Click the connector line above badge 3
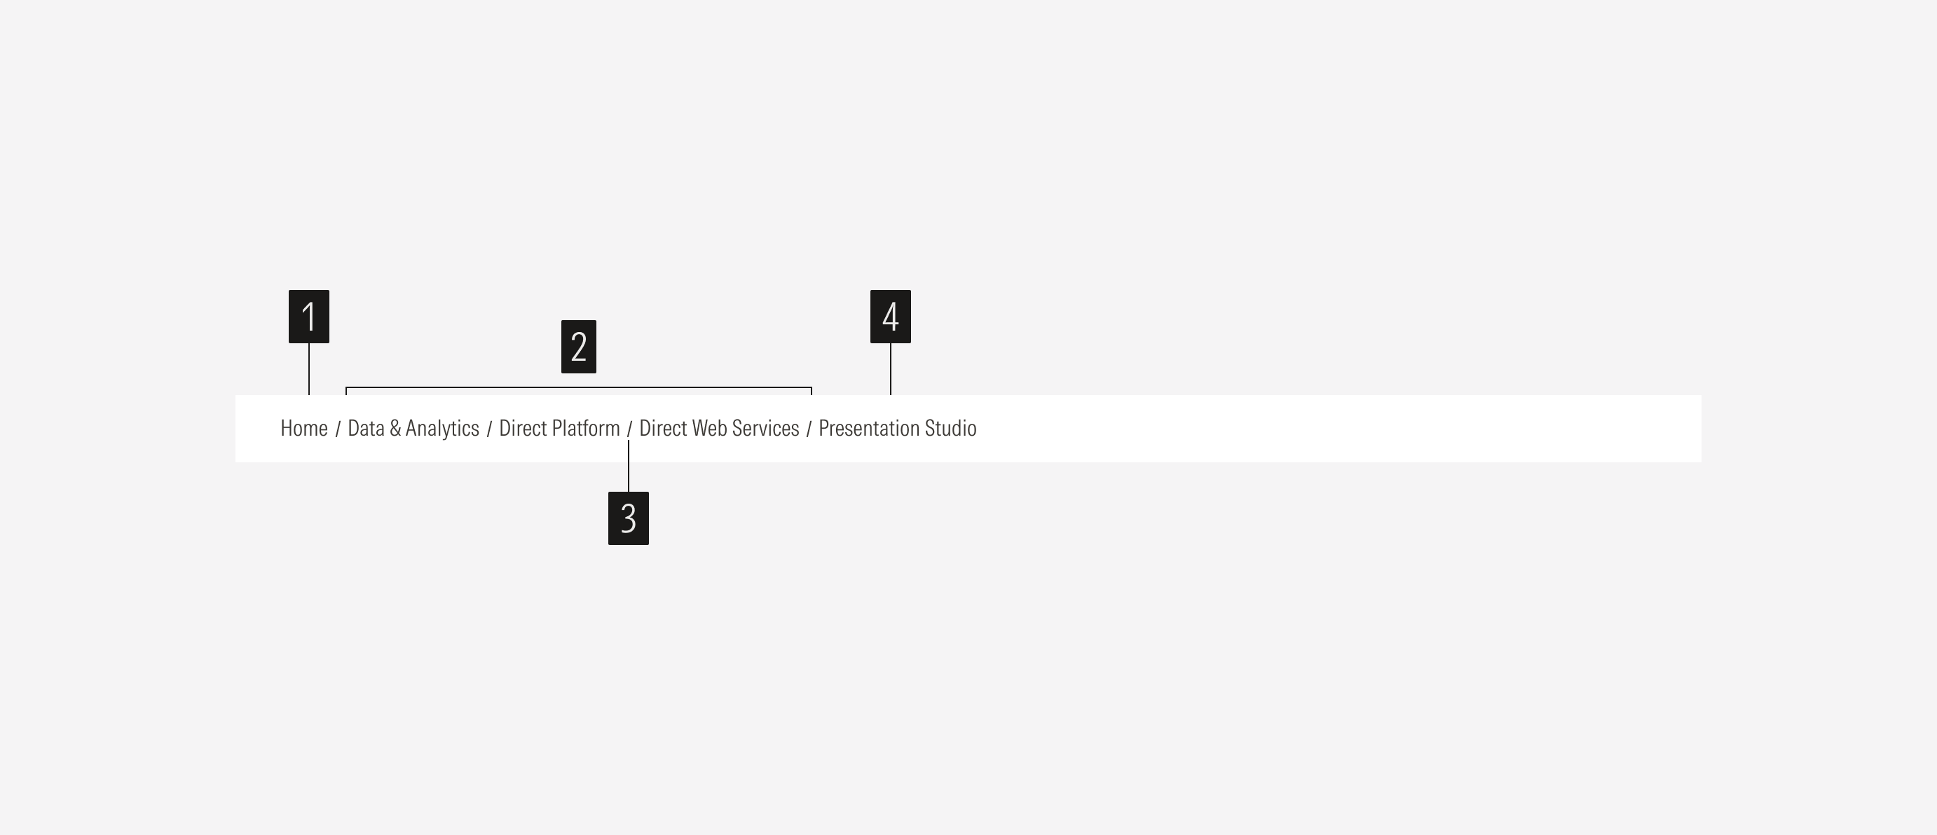 pos(629,467)
